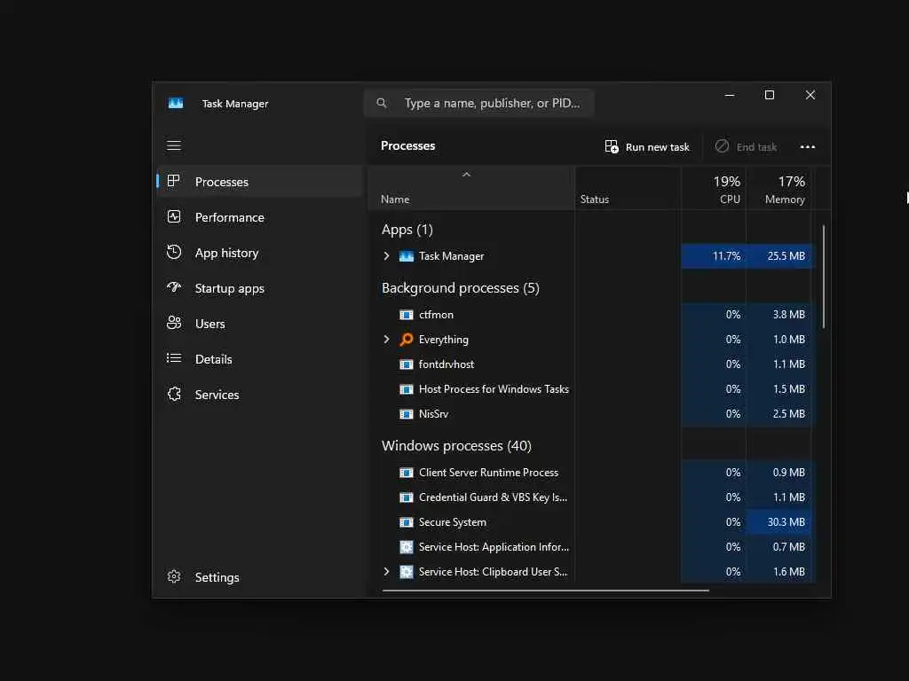Viewport: 909px width, 681px height.
Task: Click the Service Host: Clipboard User S... gear icon
Action: point(407,572)
